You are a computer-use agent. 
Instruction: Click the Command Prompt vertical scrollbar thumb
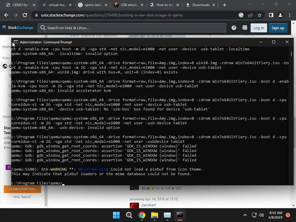pos(291,53)
